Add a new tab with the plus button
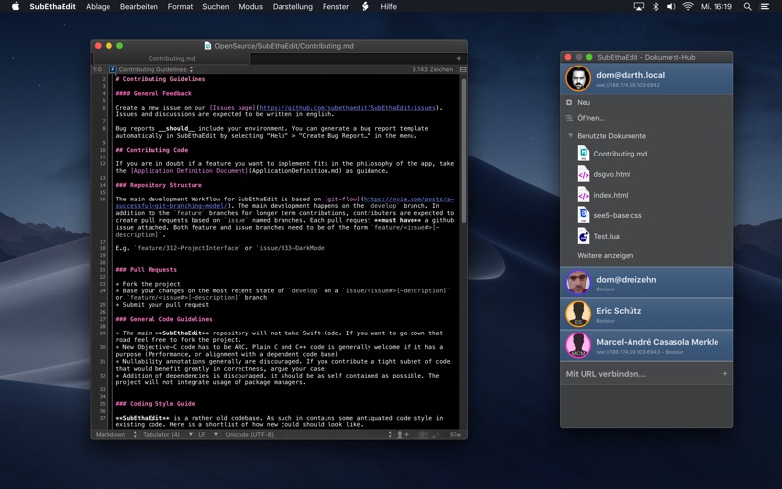Screen dimensions: 782x489 pos(459,59)
